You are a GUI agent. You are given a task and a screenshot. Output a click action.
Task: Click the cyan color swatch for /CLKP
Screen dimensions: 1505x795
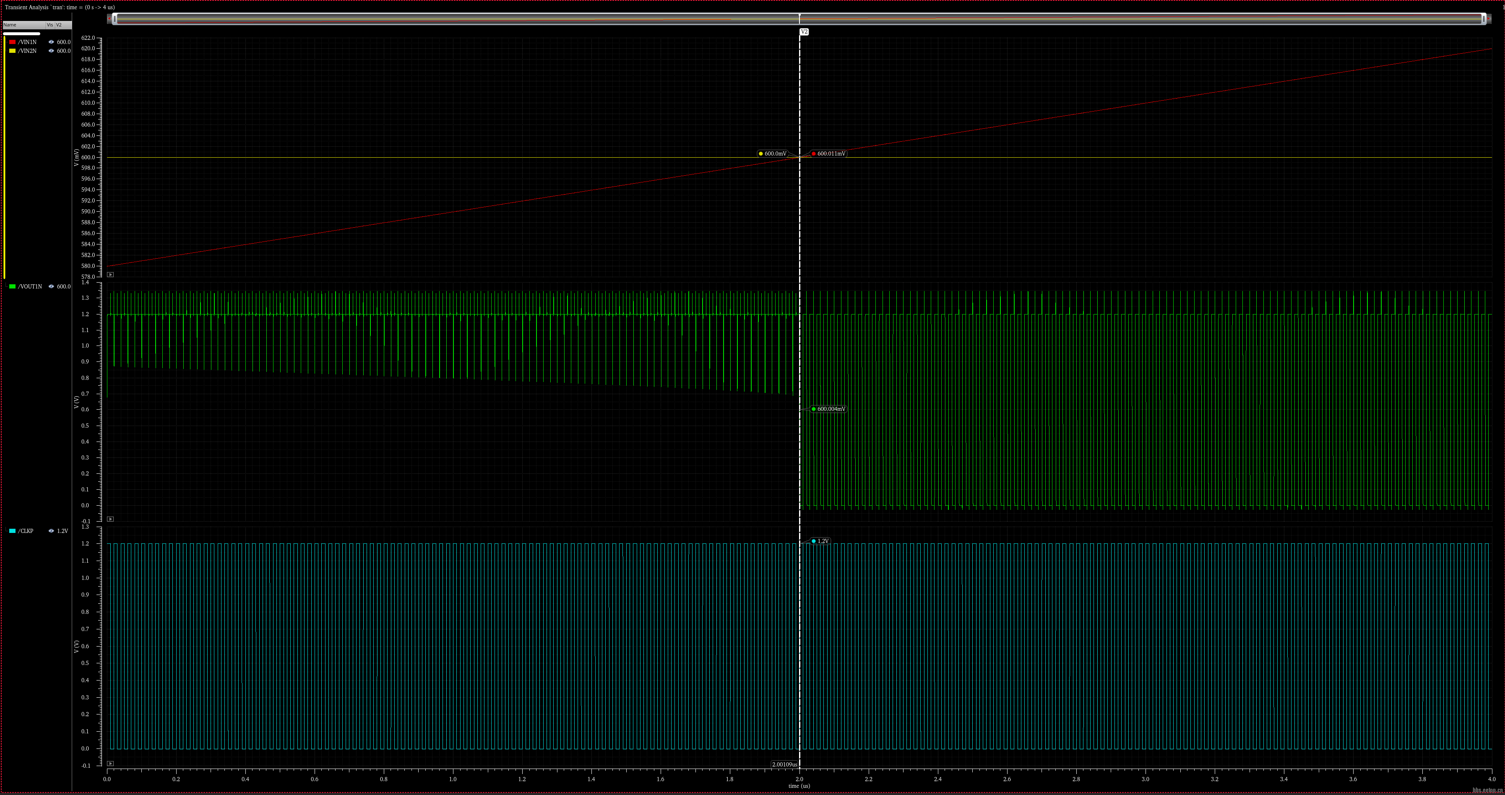point(12,531)
